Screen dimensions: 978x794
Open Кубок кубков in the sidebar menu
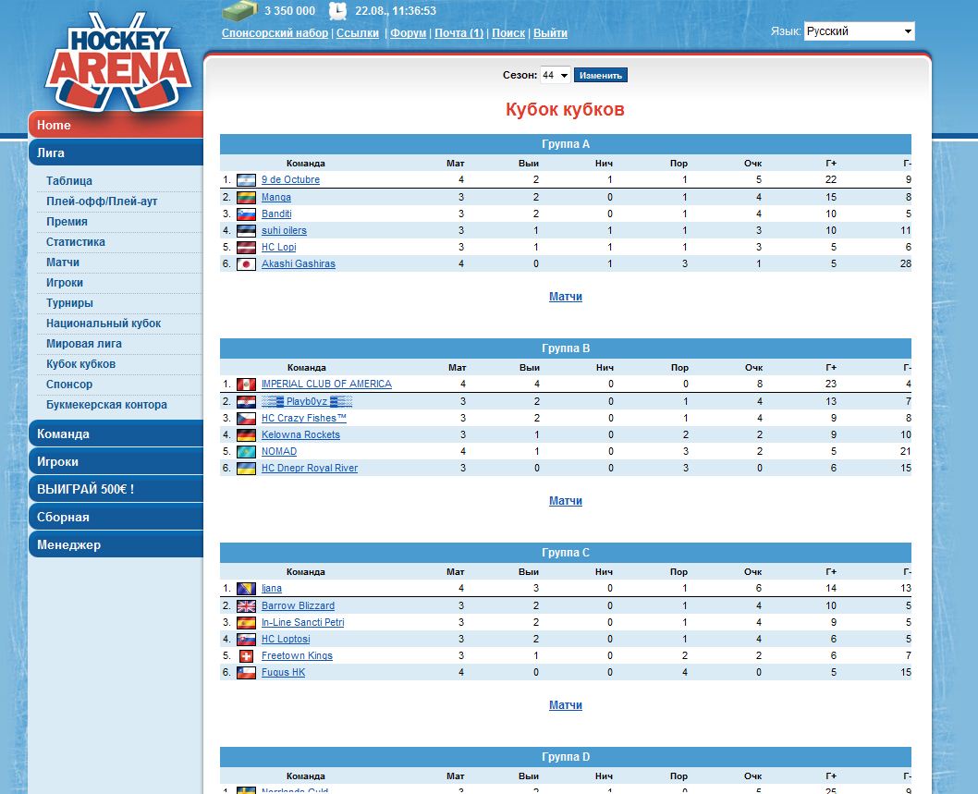click(x=81, y=364)
